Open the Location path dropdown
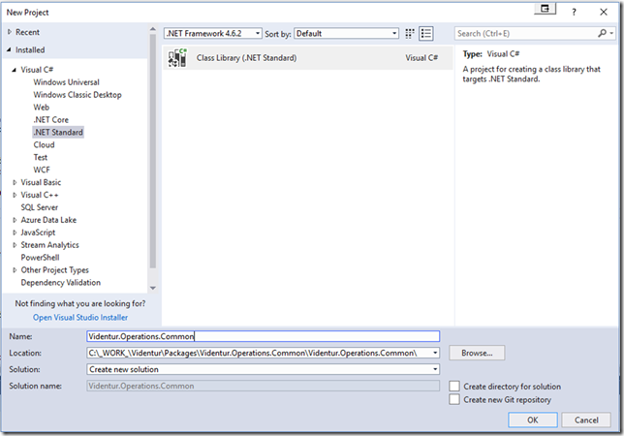The height and width of the screenshot is (436, 624). (x=435, y=353)
